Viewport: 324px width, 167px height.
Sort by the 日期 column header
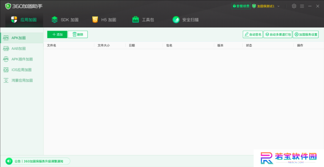(132, 45)
